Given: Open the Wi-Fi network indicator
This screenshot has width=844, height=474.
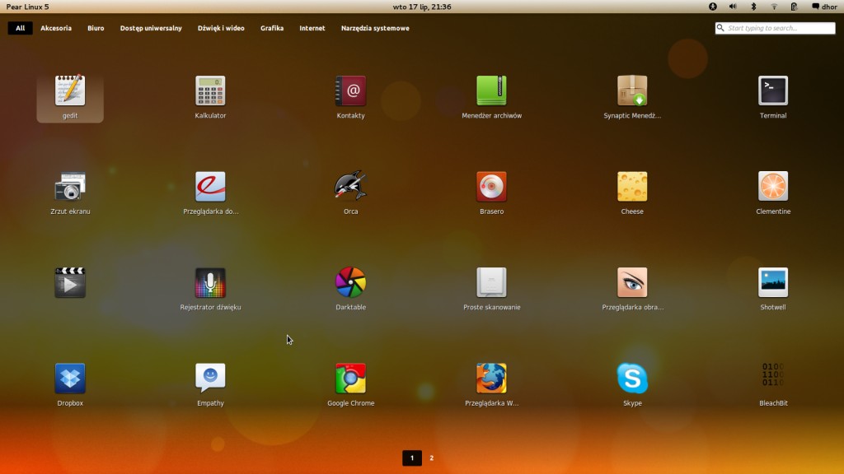Looking at the screenshot, I should 774,7.
